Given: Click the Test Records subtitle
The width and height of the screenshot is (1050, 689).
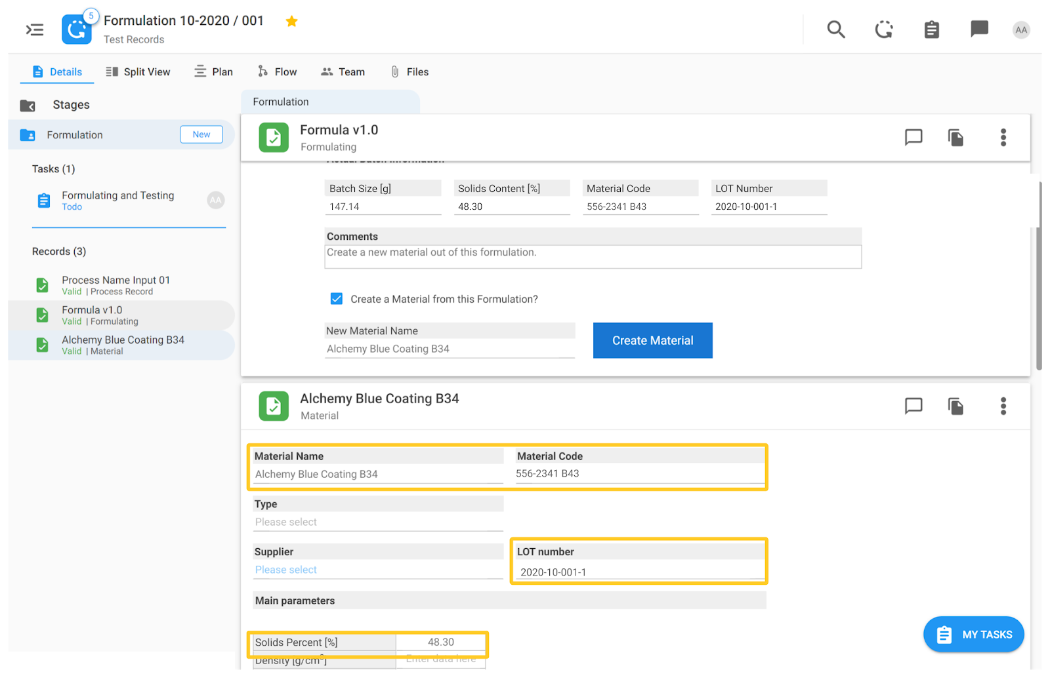Looking at the screenshot, I should pyautogui.click(x=134, y=39).
